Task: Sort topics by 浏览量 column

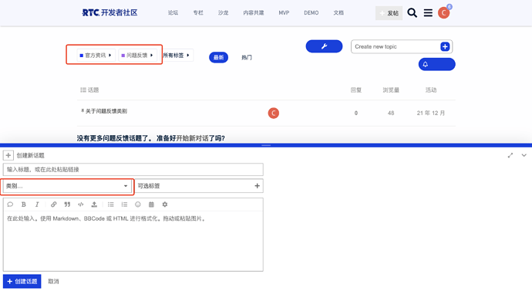Action: click(x=391, y=90)
